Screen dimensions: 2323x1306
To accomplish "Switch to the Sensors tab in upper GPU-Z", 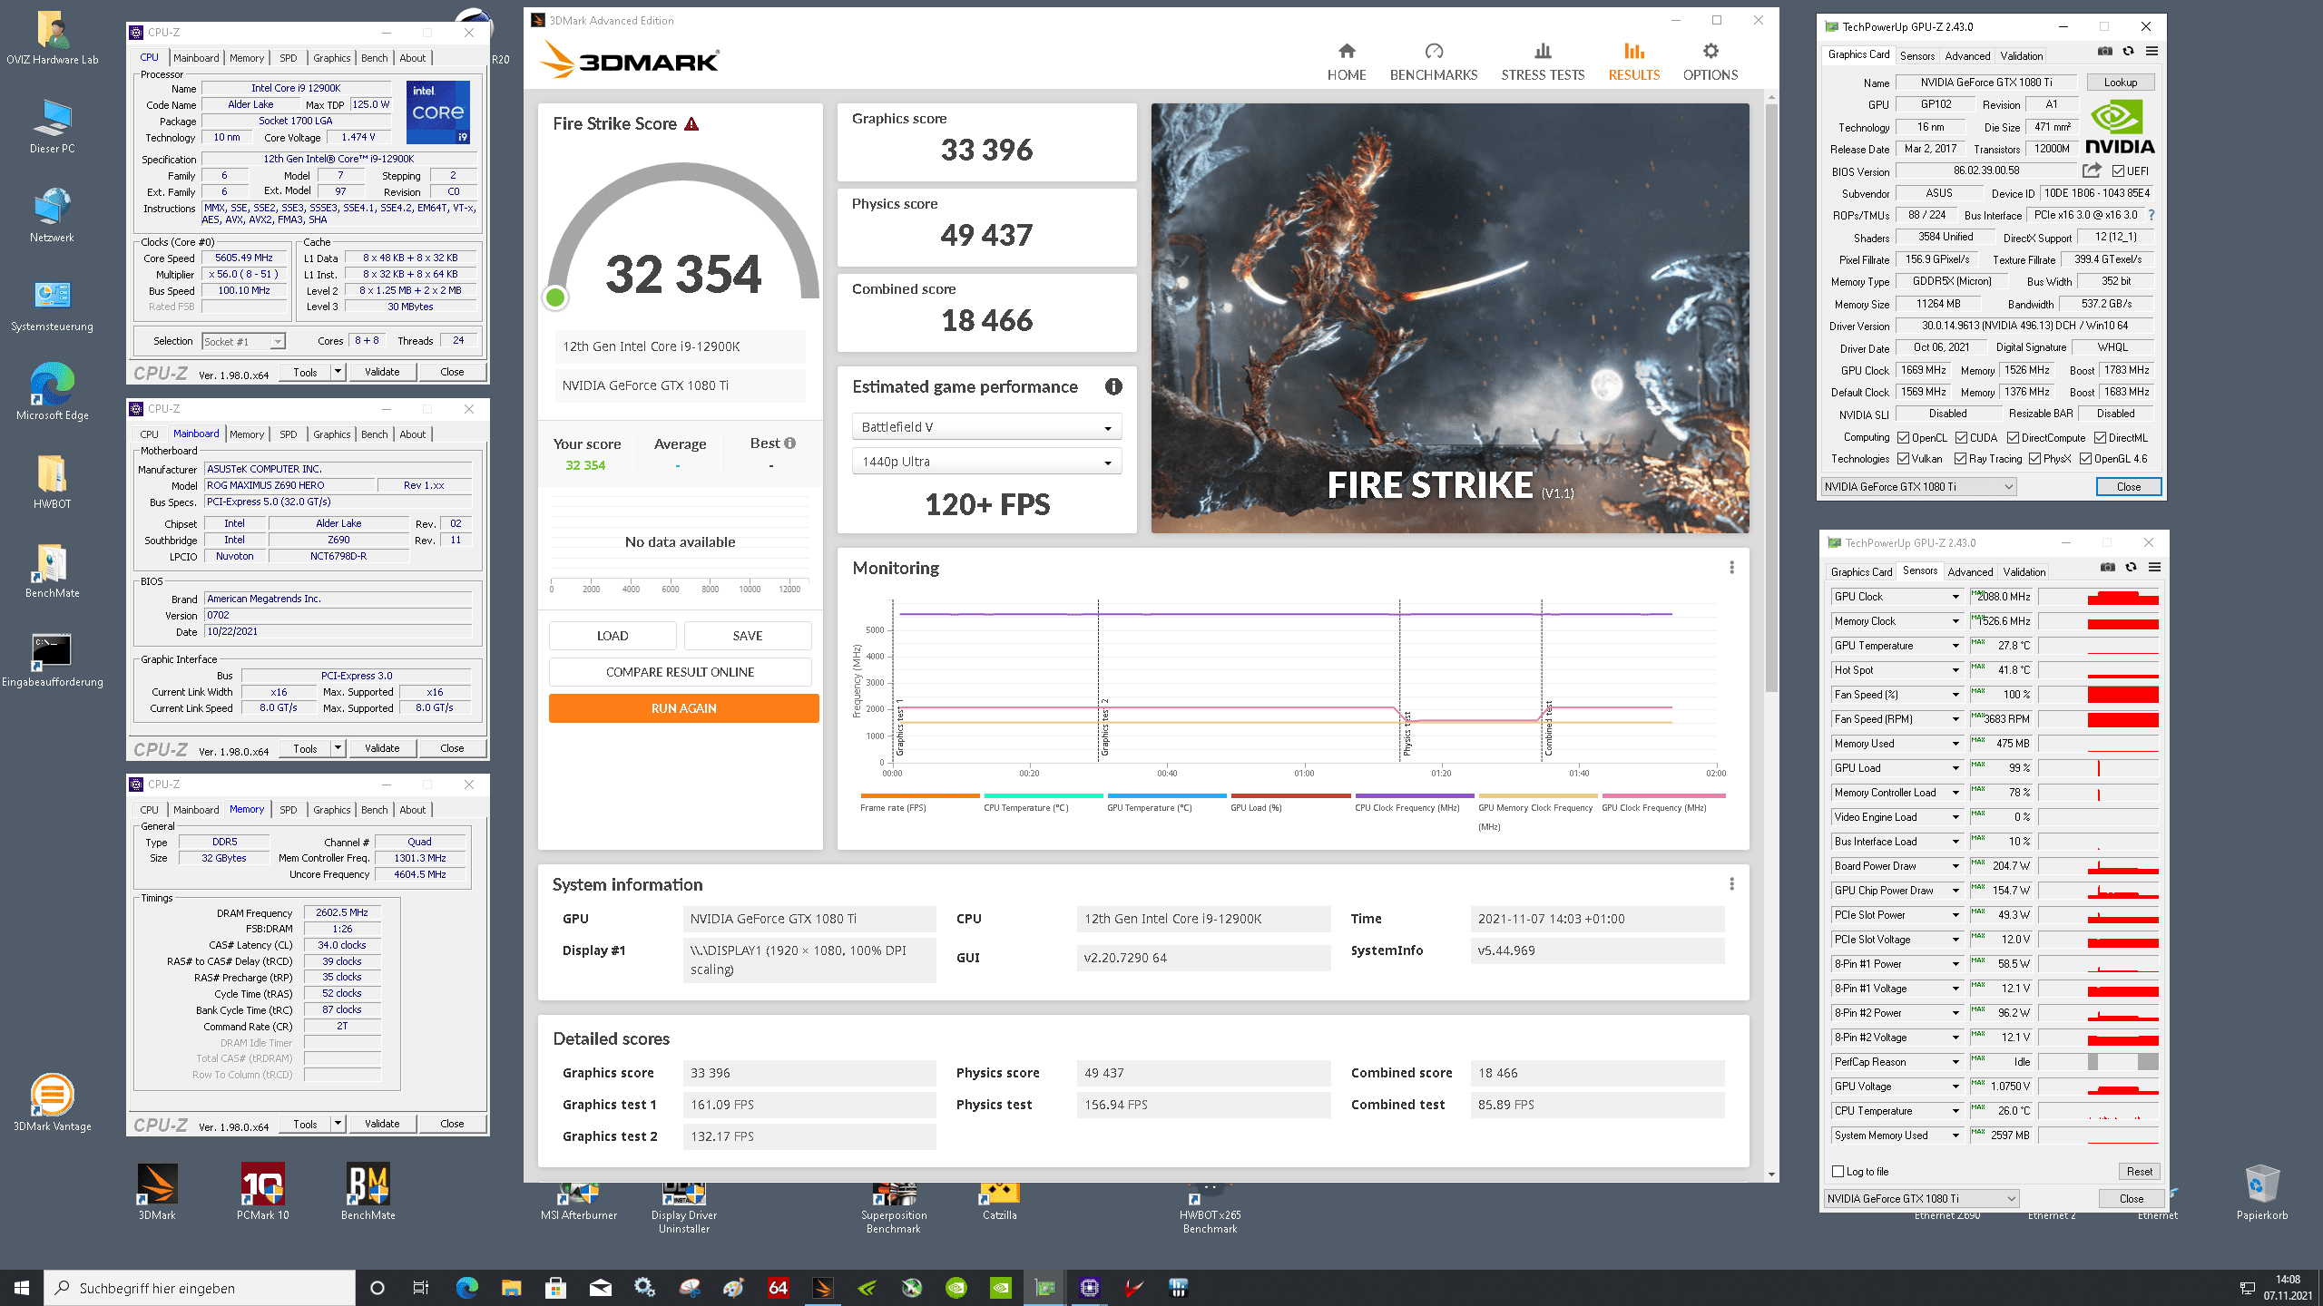I will 1916,56.
